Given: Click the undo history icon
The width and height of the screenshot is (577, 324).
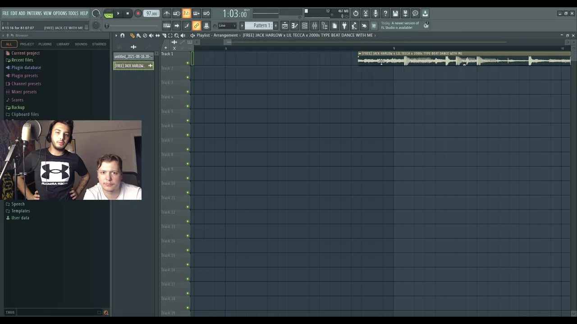Looking at the screenshot, I should [x=356, y=13].
